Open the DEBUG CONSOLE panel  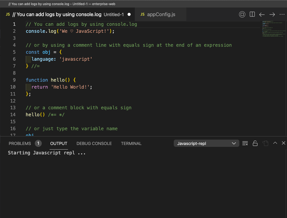(94, 143)
